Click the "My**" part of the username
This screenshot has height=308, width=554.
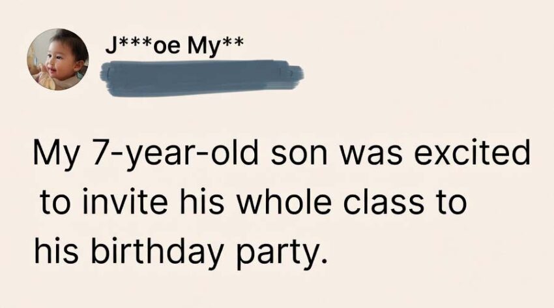(216, 46)
